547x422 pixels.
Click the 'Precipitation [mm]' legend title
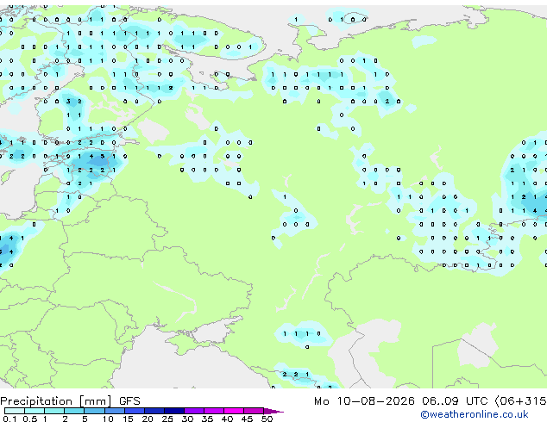point(56,401)
